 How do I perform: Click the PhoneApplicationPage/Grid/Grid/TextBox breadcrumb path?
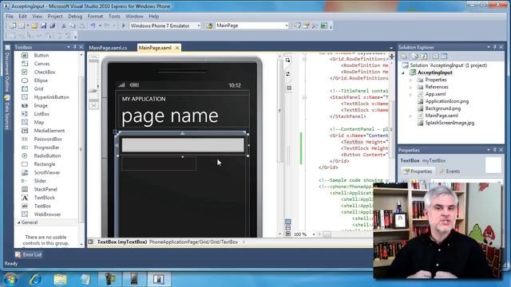coord(193,242)
